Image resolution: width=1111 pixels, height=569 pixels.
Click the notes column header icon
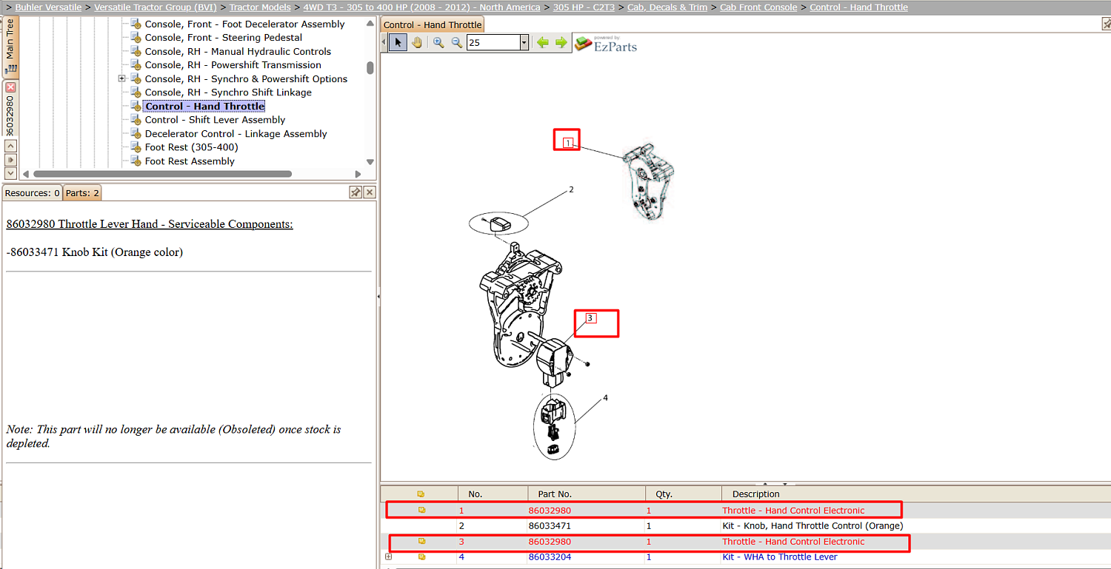pos(421,494)
